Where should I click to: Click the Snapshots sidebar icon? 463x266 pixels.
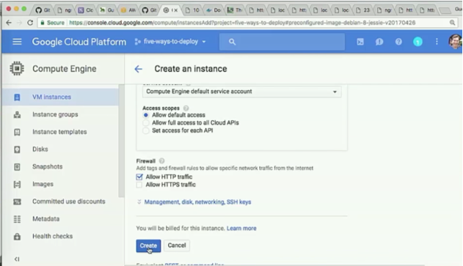pyautogui.click(x=17, y=166)
